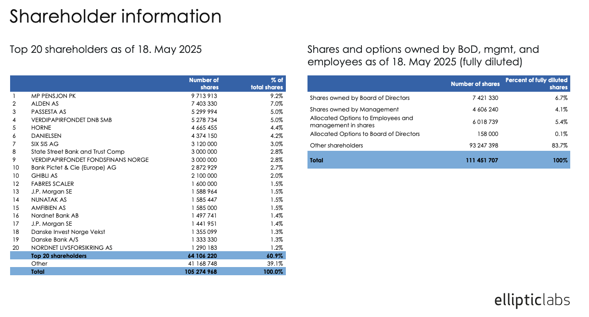Click the GHIBLI AS shareholder

click(44, 176)
